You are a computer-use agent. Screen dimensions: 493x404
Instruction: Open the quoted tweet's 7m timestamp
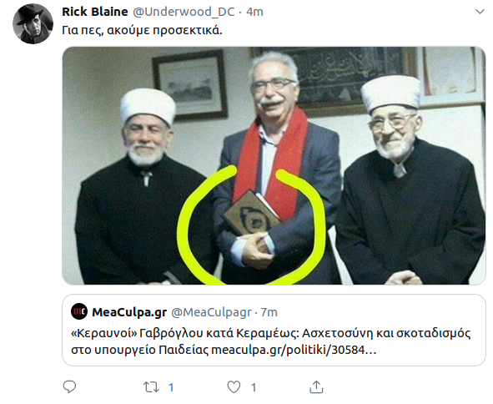269,312
